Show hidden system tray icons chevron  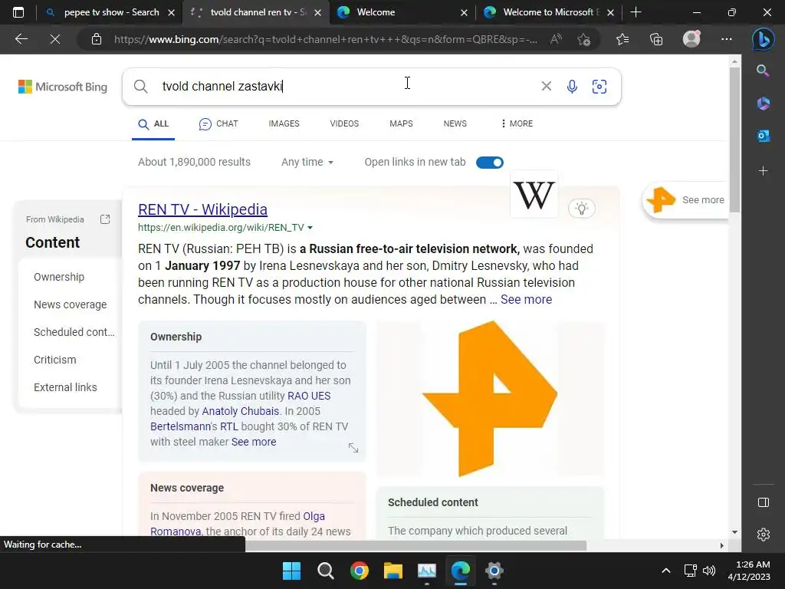pos(666,571)
